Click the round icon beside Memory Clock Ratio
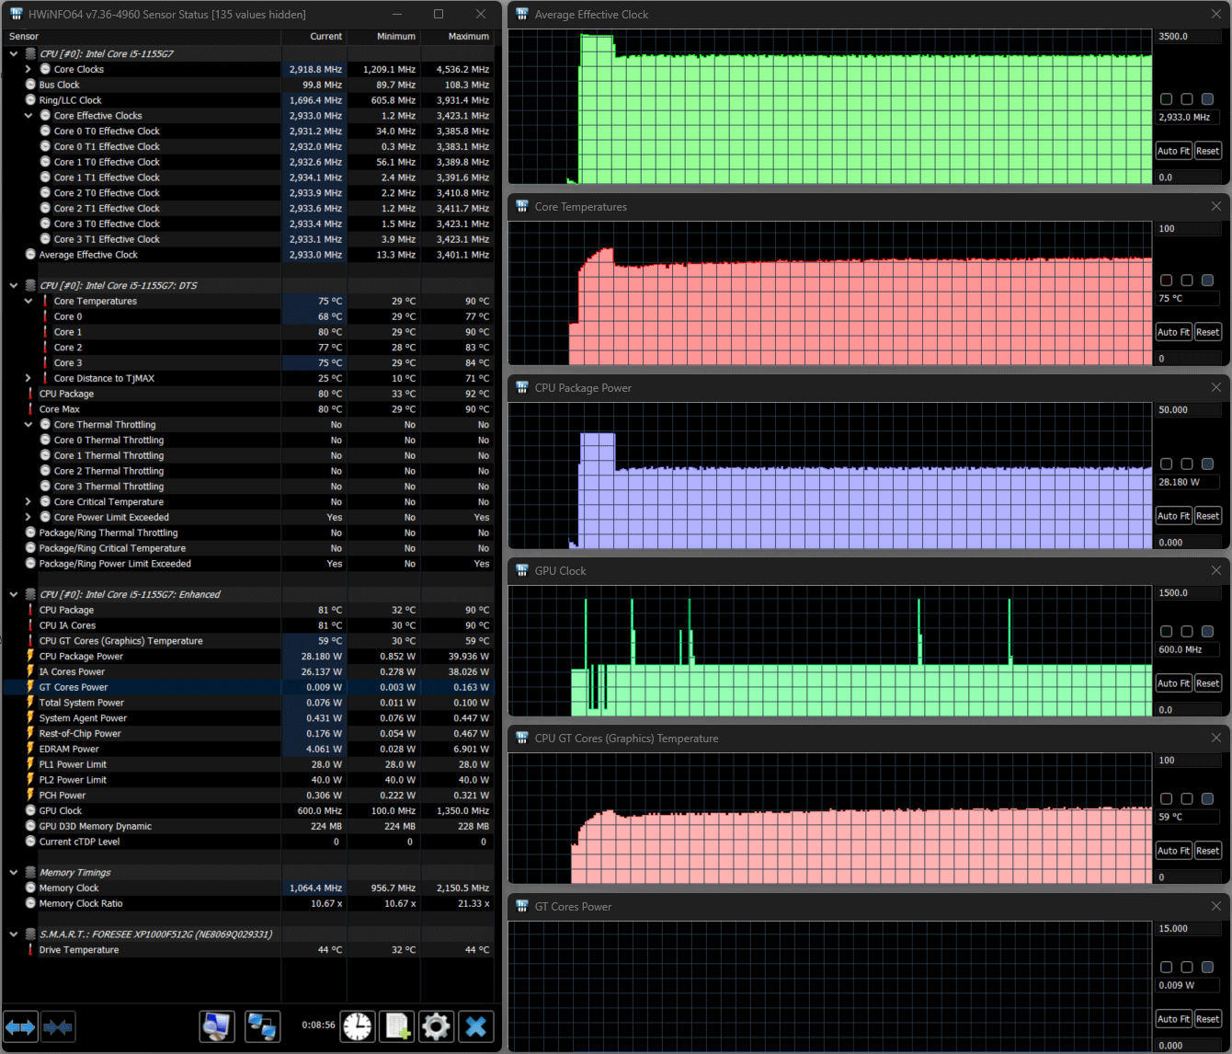 [30, 903]
